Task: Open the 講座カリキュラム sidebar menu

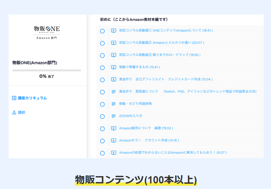Action: click(32, 98)
